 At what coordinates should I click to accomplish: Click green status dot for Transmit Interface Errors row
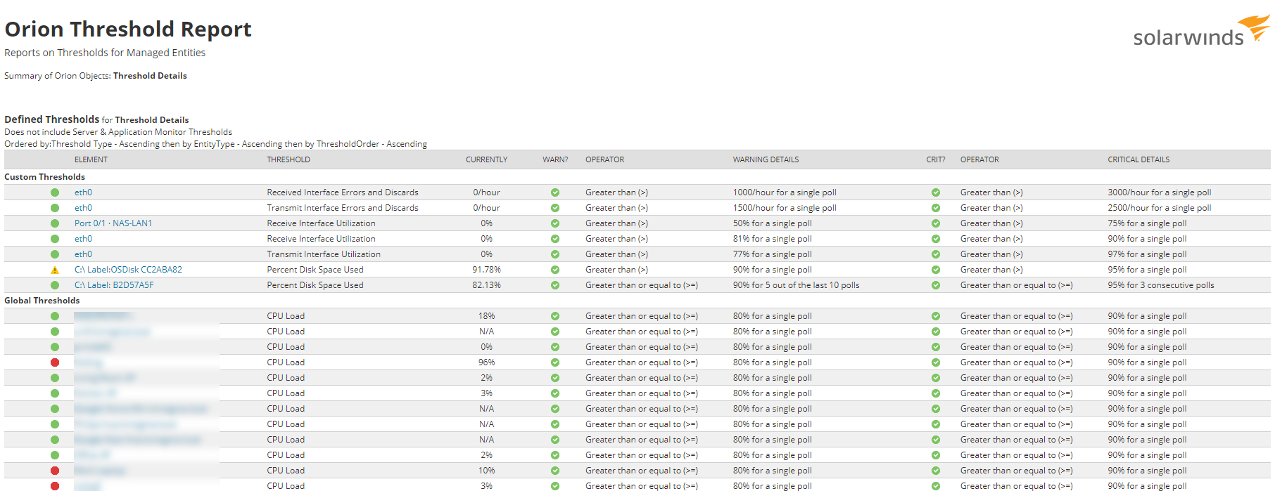tap(55, 208)
